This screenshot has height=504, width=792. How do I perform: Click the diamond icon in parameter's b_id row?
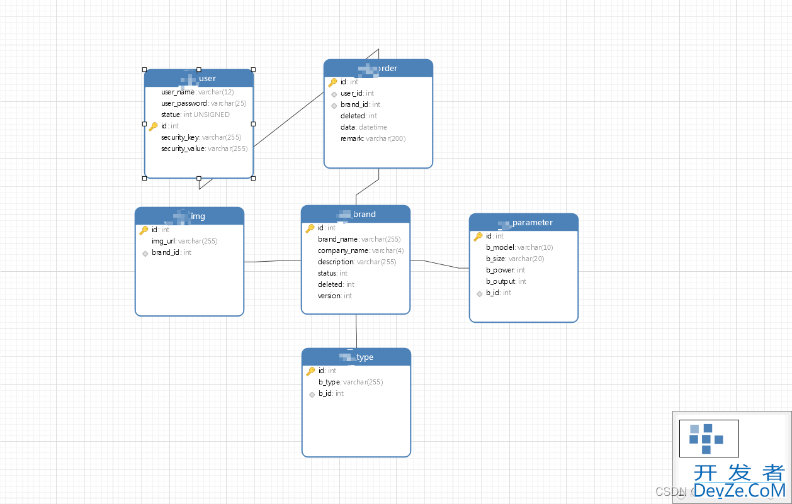tap(479, 293)
